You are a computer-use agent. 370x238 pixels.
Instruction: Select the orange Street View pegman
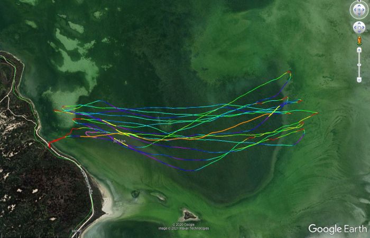[359, 40]
